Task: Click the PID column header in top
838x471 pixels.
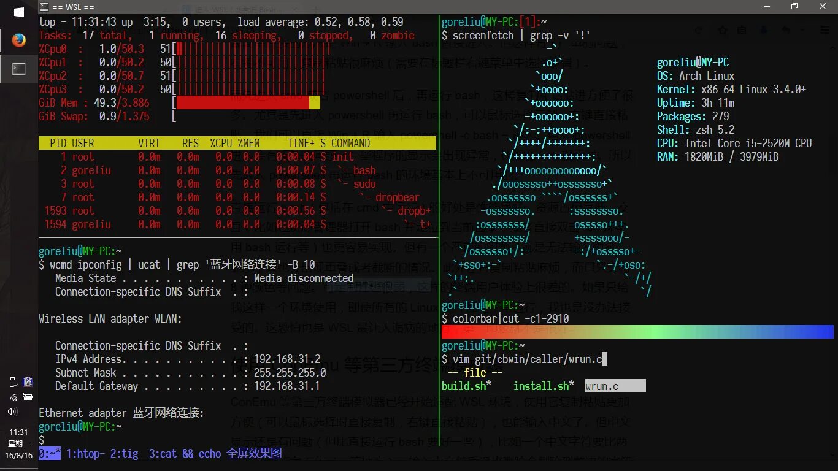Action: pos(58,143)
